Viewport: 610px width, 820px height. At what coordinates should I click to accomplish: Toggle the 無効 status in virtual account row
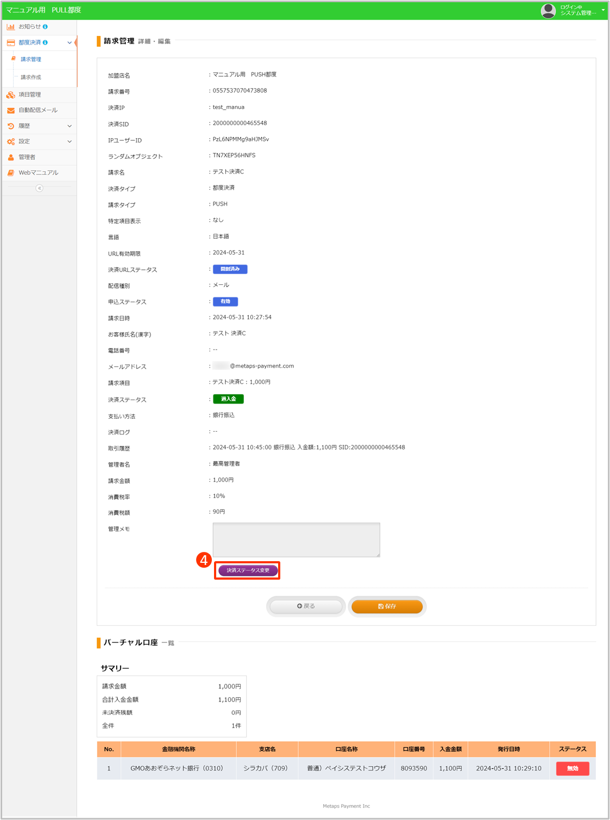(x=573, y=768)
